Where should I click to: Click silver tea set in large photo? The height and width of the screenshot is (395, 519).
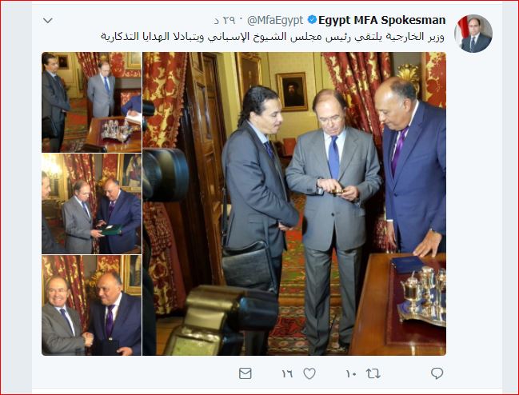[x=421, y=296]
